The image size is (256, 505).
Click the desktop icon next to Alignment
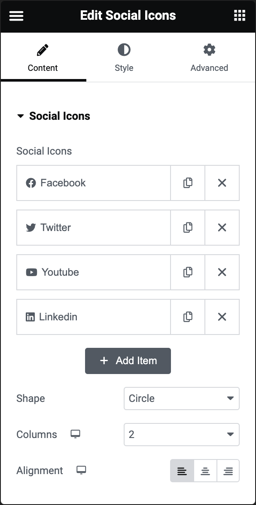(x=81, y=471)
